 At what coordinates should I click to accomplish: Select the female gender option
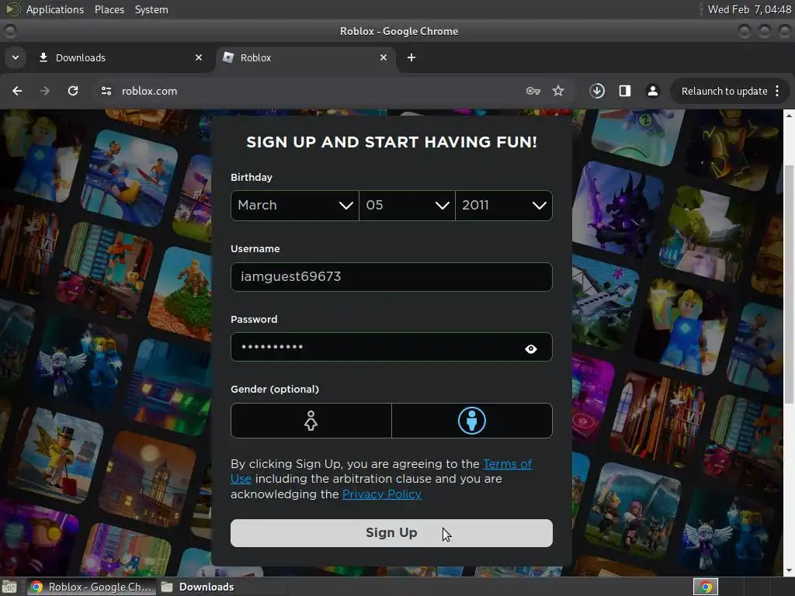pyautogui.click(x=311, y=421)
